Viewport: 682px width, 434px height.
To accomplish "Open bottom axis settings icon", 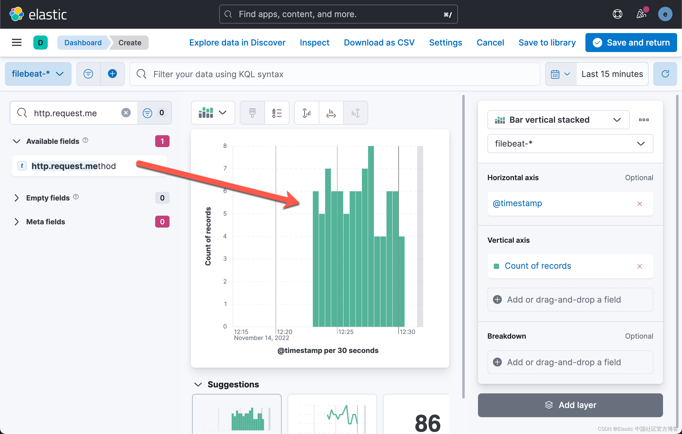I will 331,113.
